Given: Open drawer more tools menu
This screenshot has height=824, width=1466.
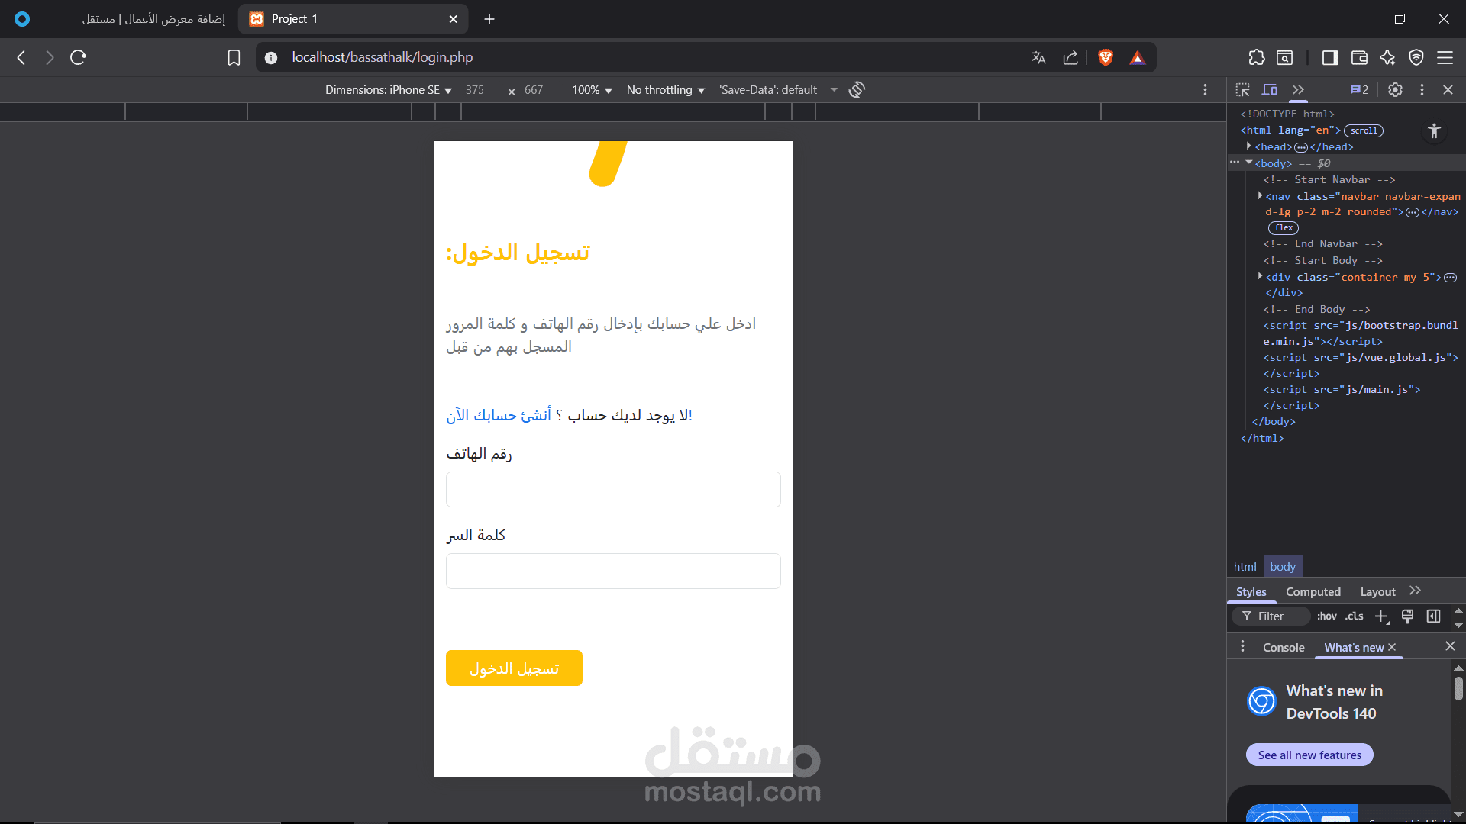Looking at the screenshot, I should click(1242, 646).
